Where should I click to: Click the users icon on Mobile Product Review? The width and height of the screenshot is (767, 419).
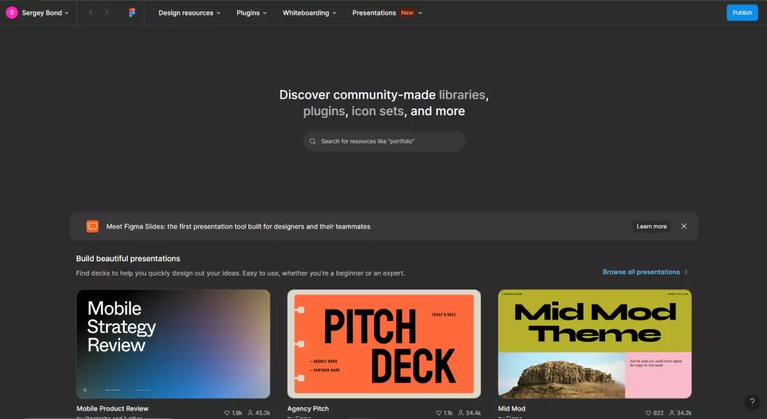pos(251,413)
